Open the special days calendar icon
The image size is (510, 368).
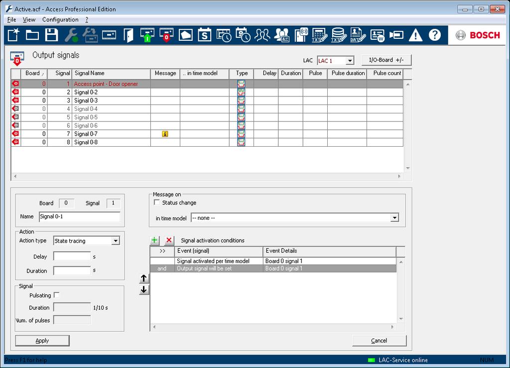click(x=205, y=35)
